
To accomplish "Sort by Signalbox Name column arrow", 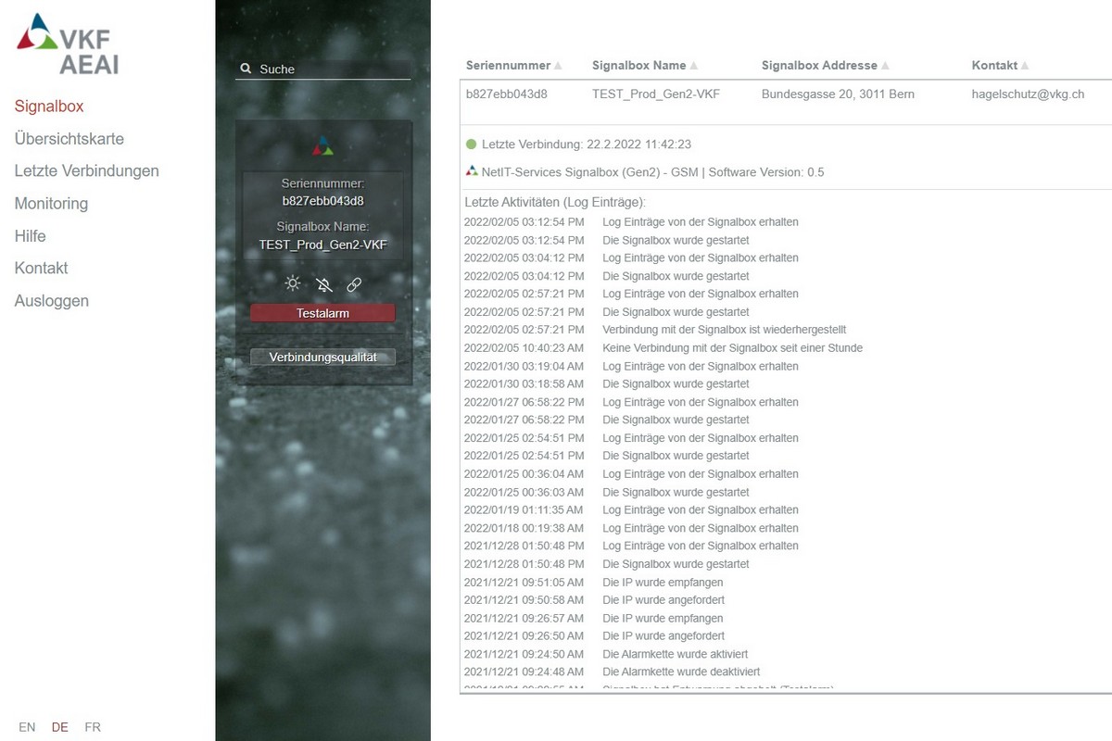I will click(x=694, y=66).
